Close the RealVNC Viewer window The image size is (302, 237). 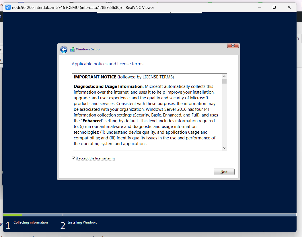pos(289,7)
